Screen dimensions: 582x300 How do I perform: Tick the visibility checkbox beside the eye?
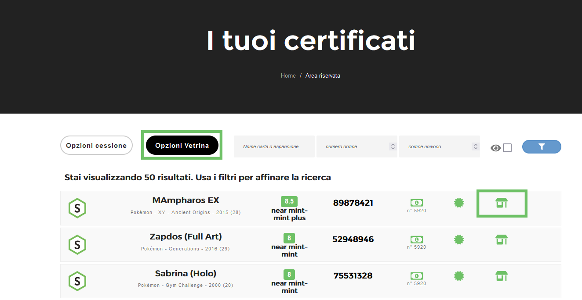point(507,148)
